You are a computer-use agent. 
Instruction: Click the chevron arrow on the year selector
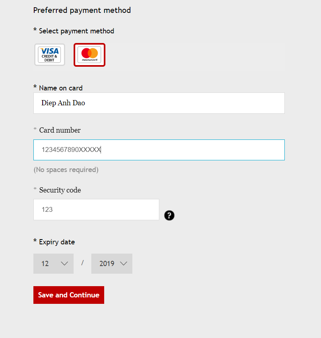(x=123, y=264)
